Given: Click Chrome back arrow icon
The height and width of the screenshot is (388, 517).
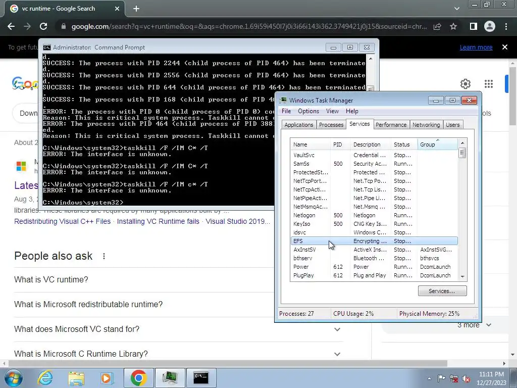Looking at the screenshot, I should pos(11,26).
